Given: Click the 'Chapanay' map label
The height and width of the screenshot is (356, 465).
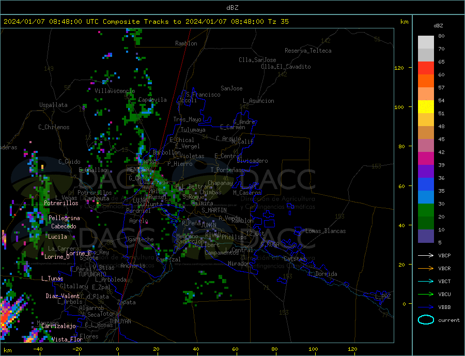Looking at the screenshot, I should tap(220, 183).
